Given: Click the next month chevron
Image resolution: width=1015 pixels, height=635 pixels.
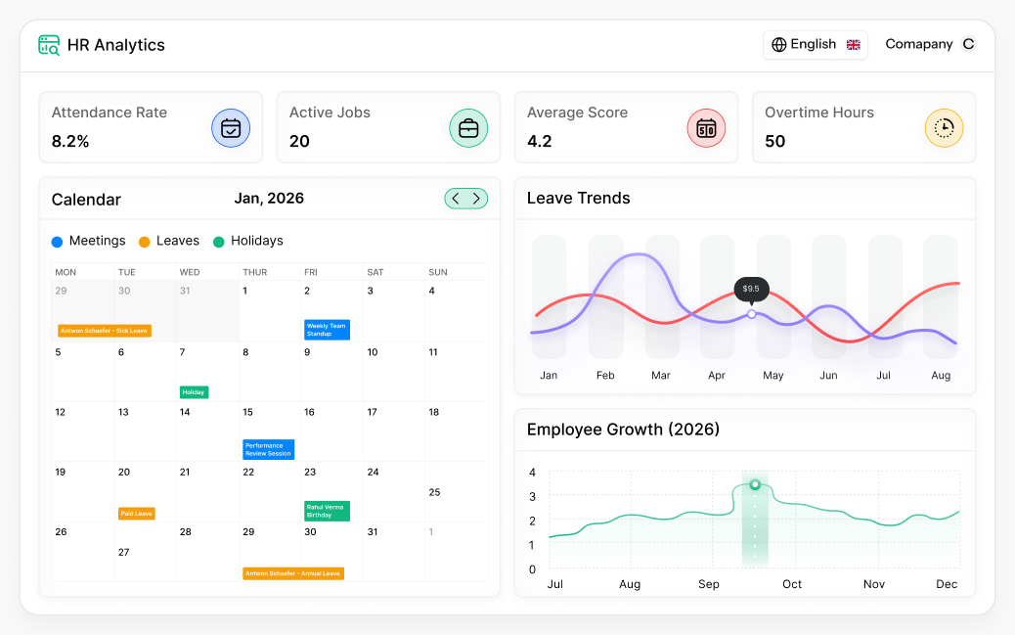Looking at the screenshot, I should point(478,198).
